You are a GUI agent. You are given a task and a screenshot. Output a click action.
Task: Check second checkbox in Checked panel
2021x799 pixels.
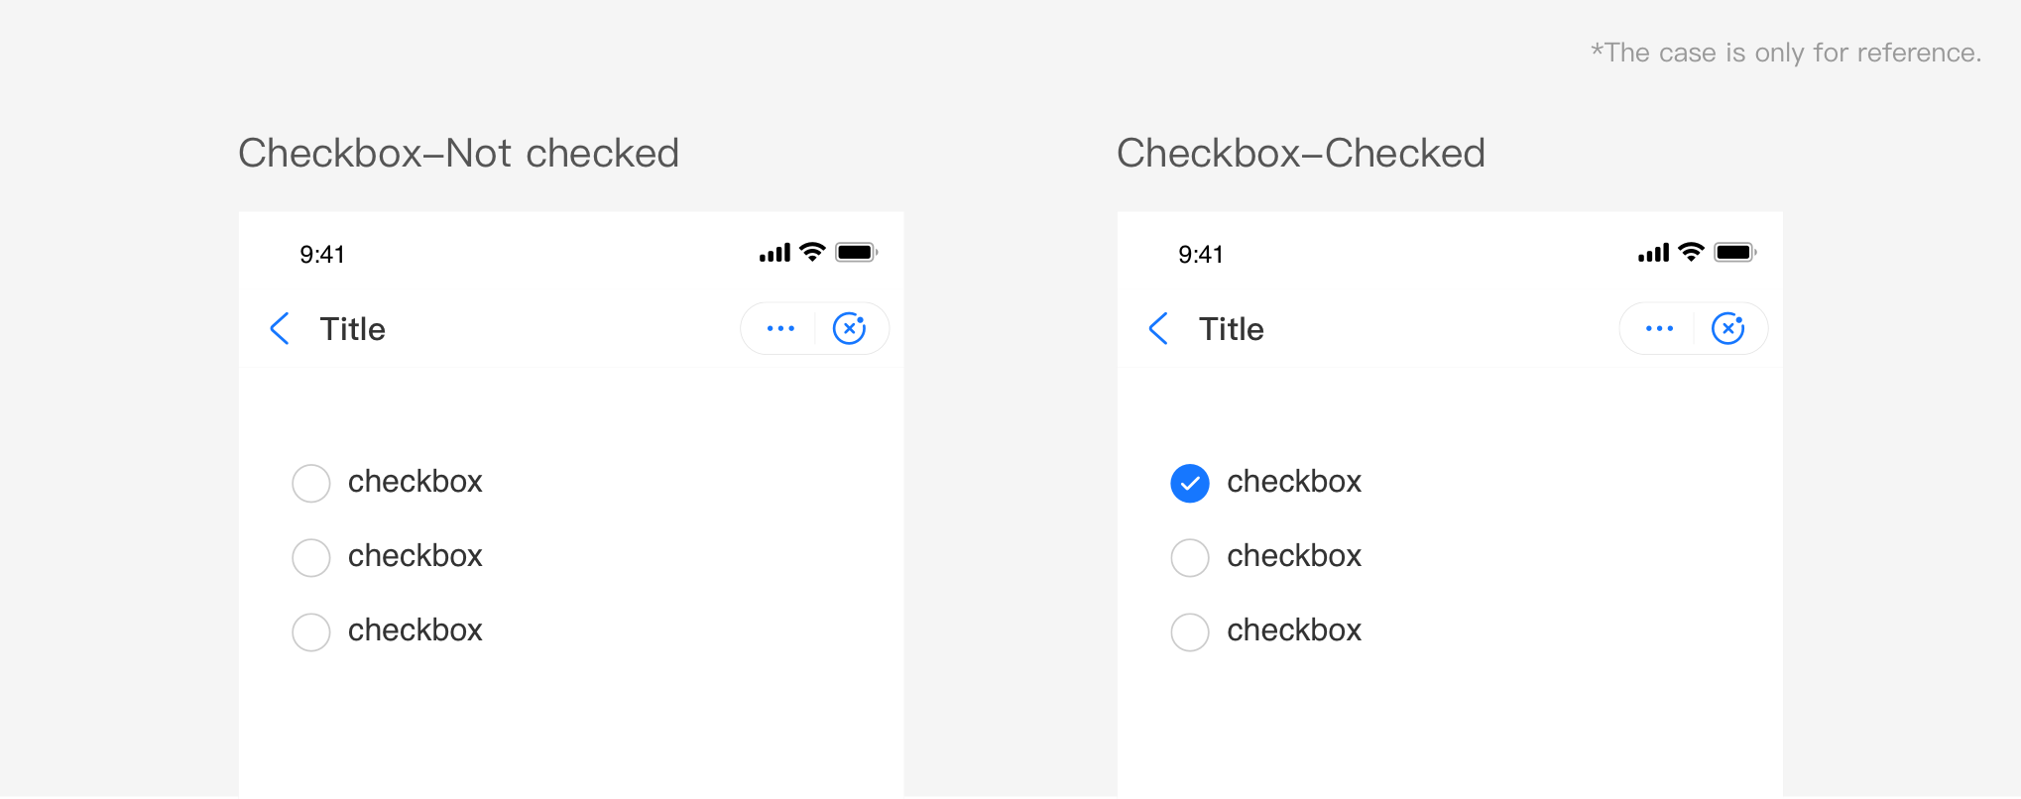click(x=1190, y=557)
